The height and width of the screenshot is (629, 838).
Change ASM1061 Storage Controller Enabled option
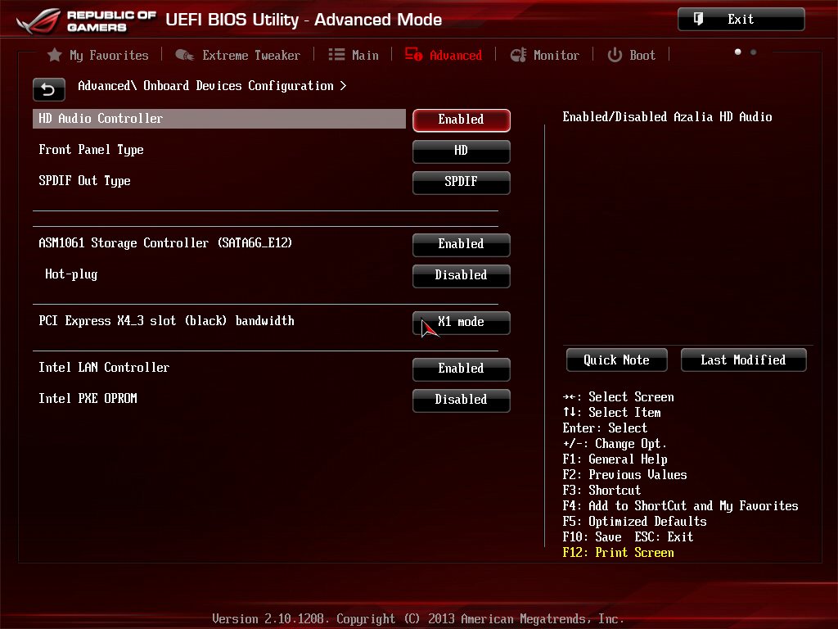pyautogui.click(x=462, y=244)
